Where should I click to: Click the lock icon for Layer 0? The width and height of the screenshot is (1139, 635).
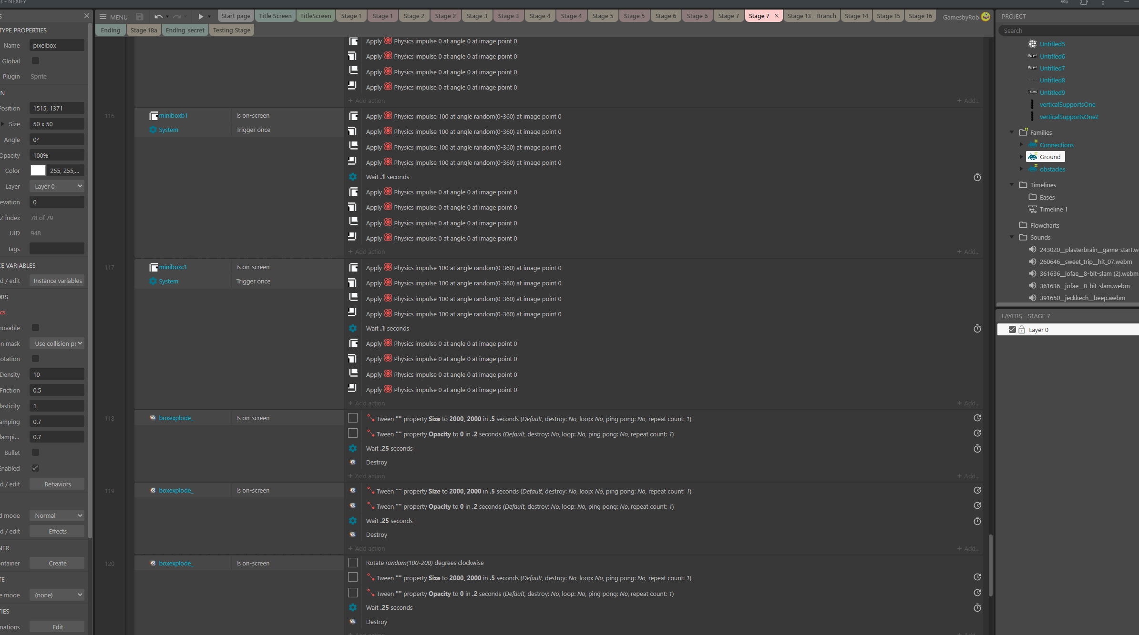pos(1022,330)
